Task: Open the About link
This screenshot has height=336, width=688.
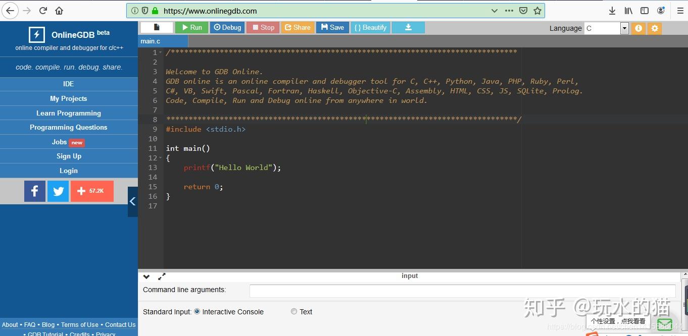Action: [10, 325]
